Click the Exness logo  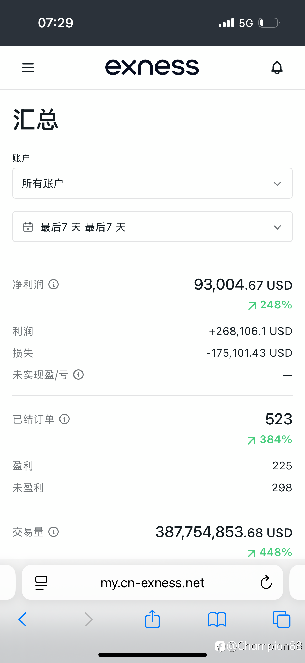click(x=152, y=67)
